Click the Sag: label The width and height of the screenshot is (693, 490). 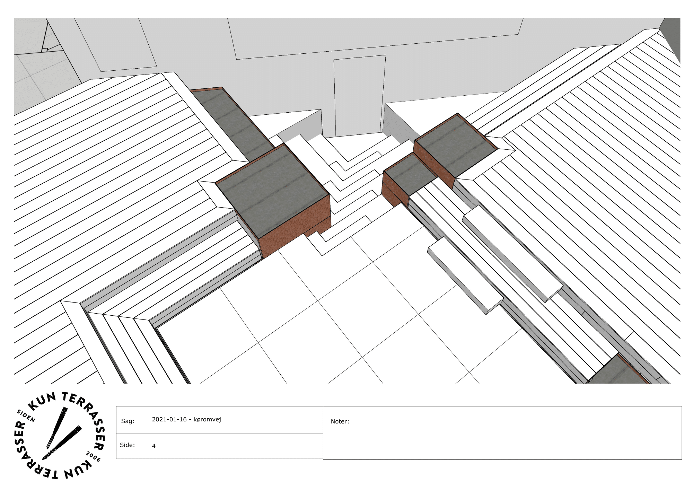128,421
